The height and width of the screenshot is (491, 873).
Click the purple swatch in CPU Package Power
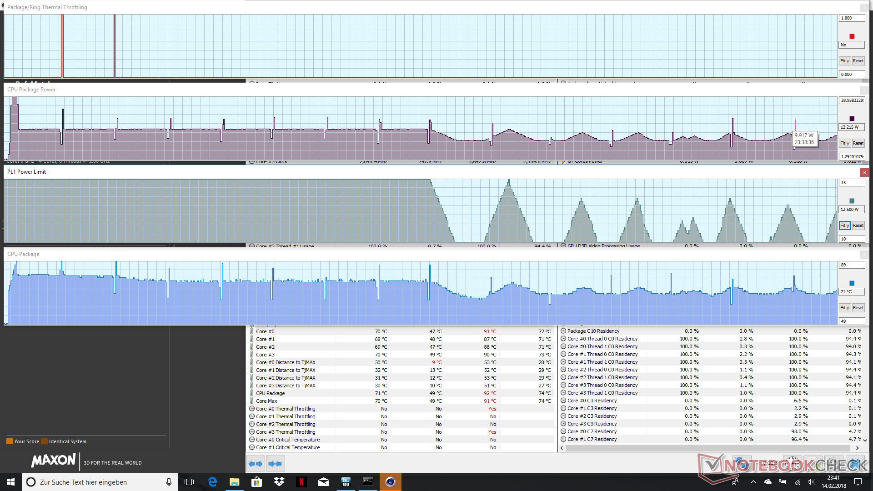tap(852, 119)
